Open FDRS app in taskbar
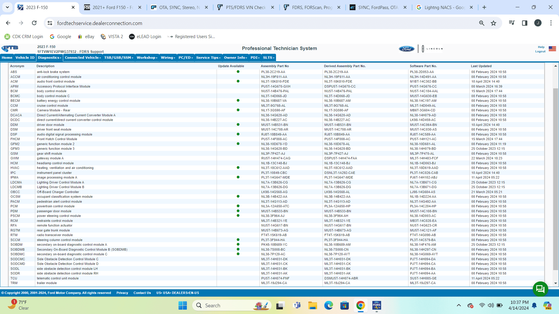Viewport: 559px width, 314px height. point(376,306)
